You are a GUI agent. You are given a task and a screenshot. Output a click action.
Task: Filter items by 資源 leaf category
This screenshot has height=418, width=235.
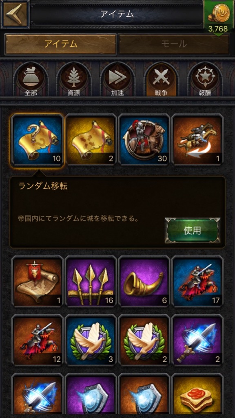point(74,80)
